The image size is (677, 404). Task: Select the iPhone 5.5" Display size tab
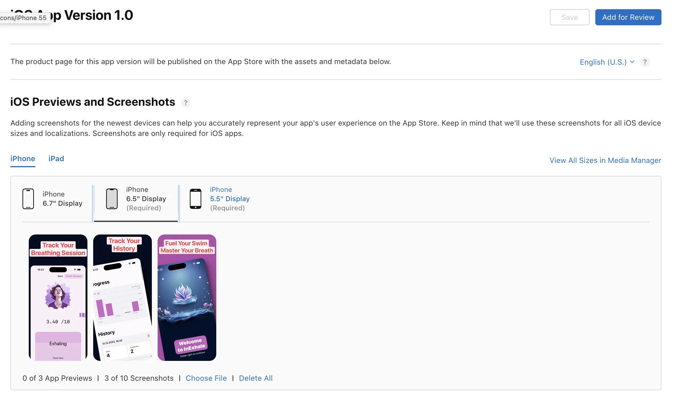tap(230, 199)
